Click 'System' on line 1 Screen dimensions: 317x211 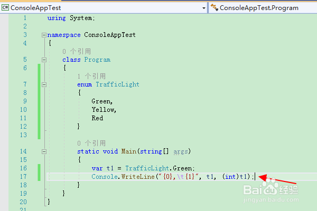click(x=81, y=18)
